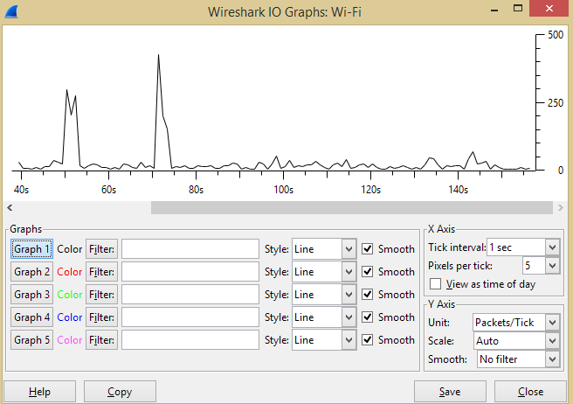
Task: Click the Help button
Action: (39, 392)
